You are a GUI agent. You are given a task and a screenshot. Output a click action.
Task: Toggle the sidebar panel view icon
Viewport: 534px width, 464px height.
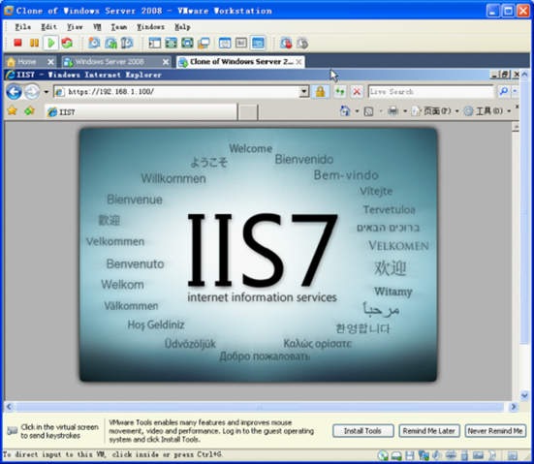point(155,43)
